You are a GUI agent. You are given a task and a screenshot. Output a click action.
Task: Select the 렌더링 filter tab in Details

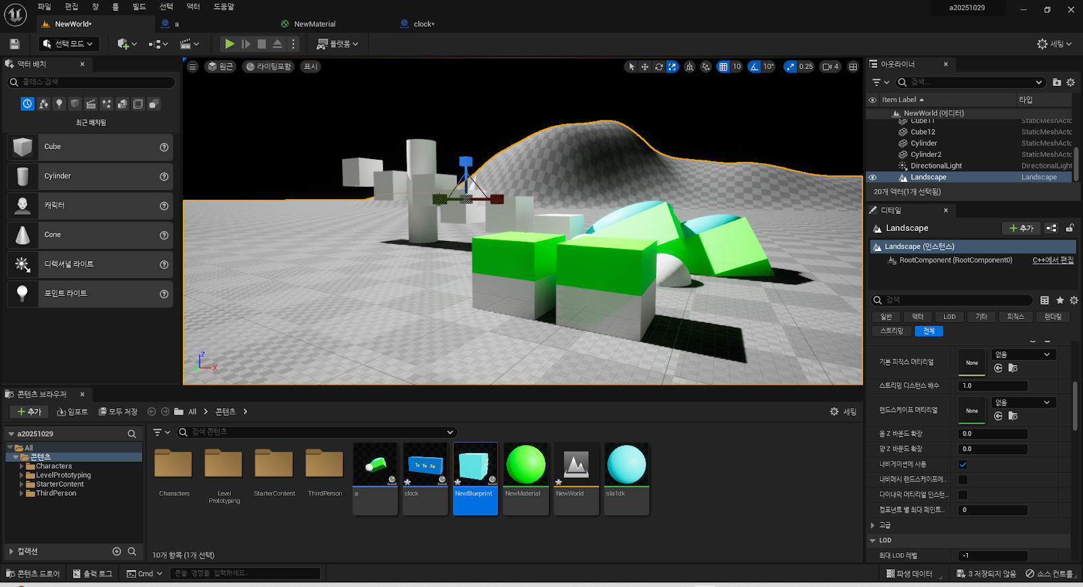coord(1053,317)
